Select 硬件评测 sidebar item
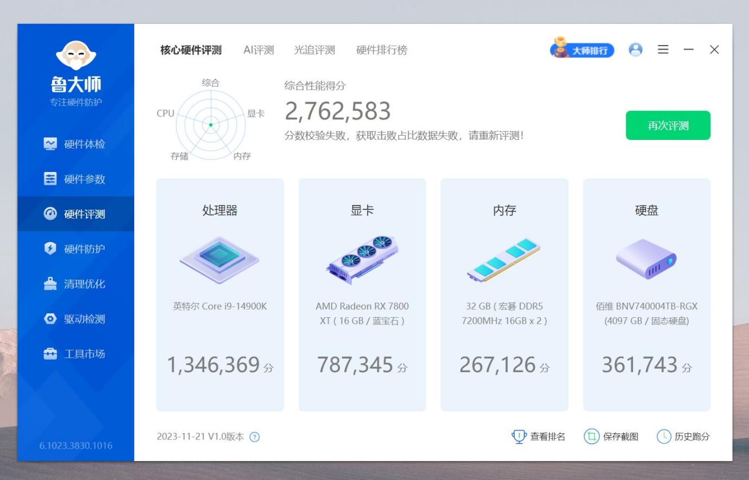The height and width of the screenshot is (480, 749). pos(75,214)
